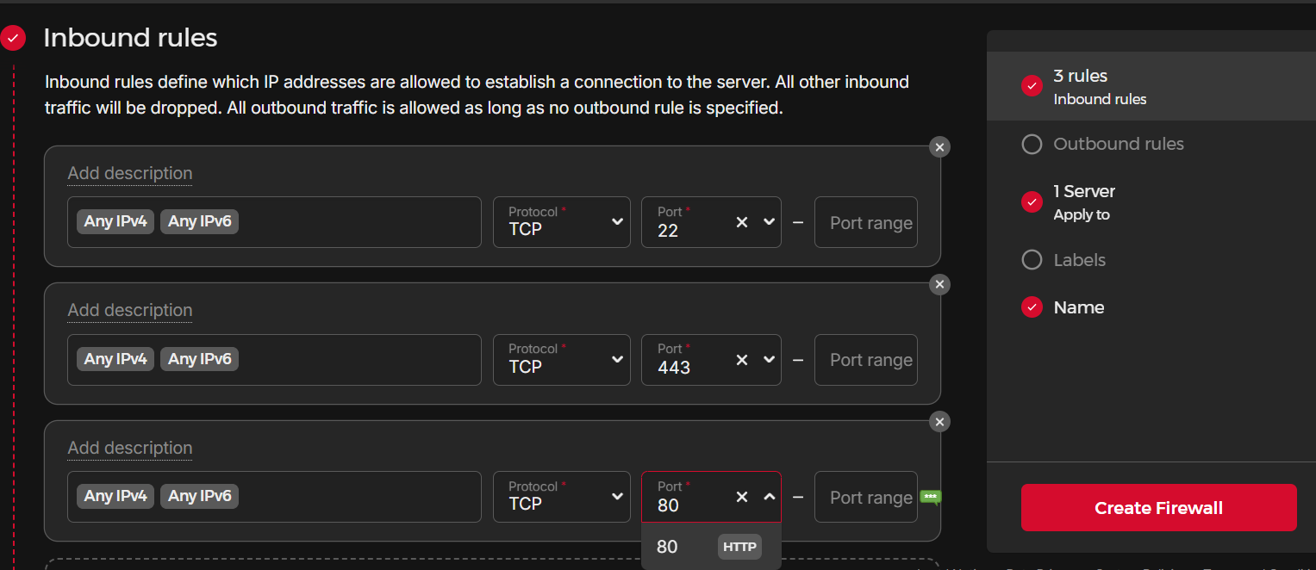Select the Inbound rules step in sidebar
This screenshot has height=570, width=1316.
(1100, 86)
